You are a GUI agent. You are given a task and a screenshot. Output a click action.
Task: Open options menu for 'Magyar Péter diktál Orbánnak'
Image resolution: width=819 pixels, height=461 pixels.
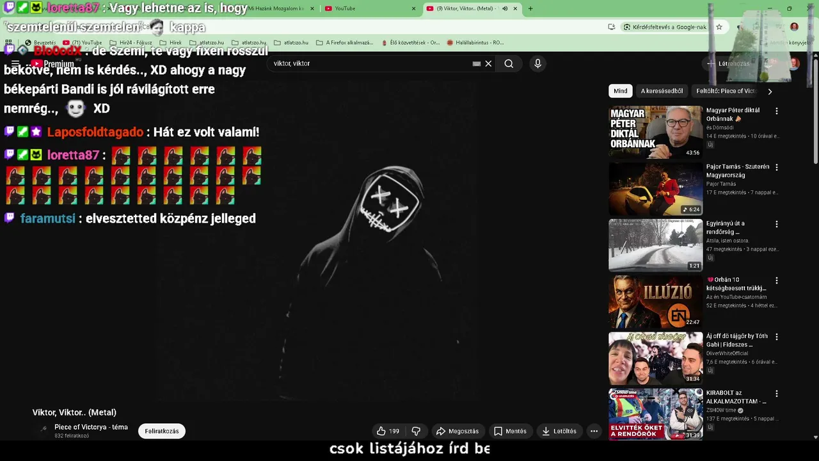[777, 111]
